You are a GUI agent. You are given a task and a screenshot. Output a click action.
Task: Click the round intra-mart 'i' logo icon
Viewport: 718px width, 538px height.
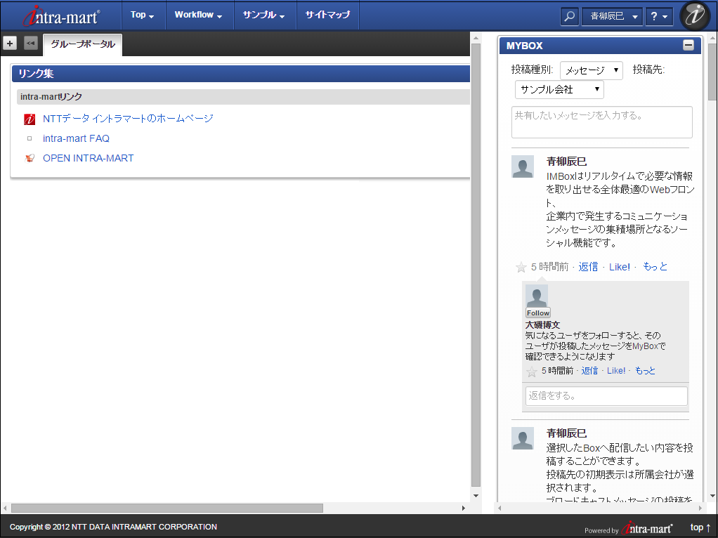coord(695,16)
